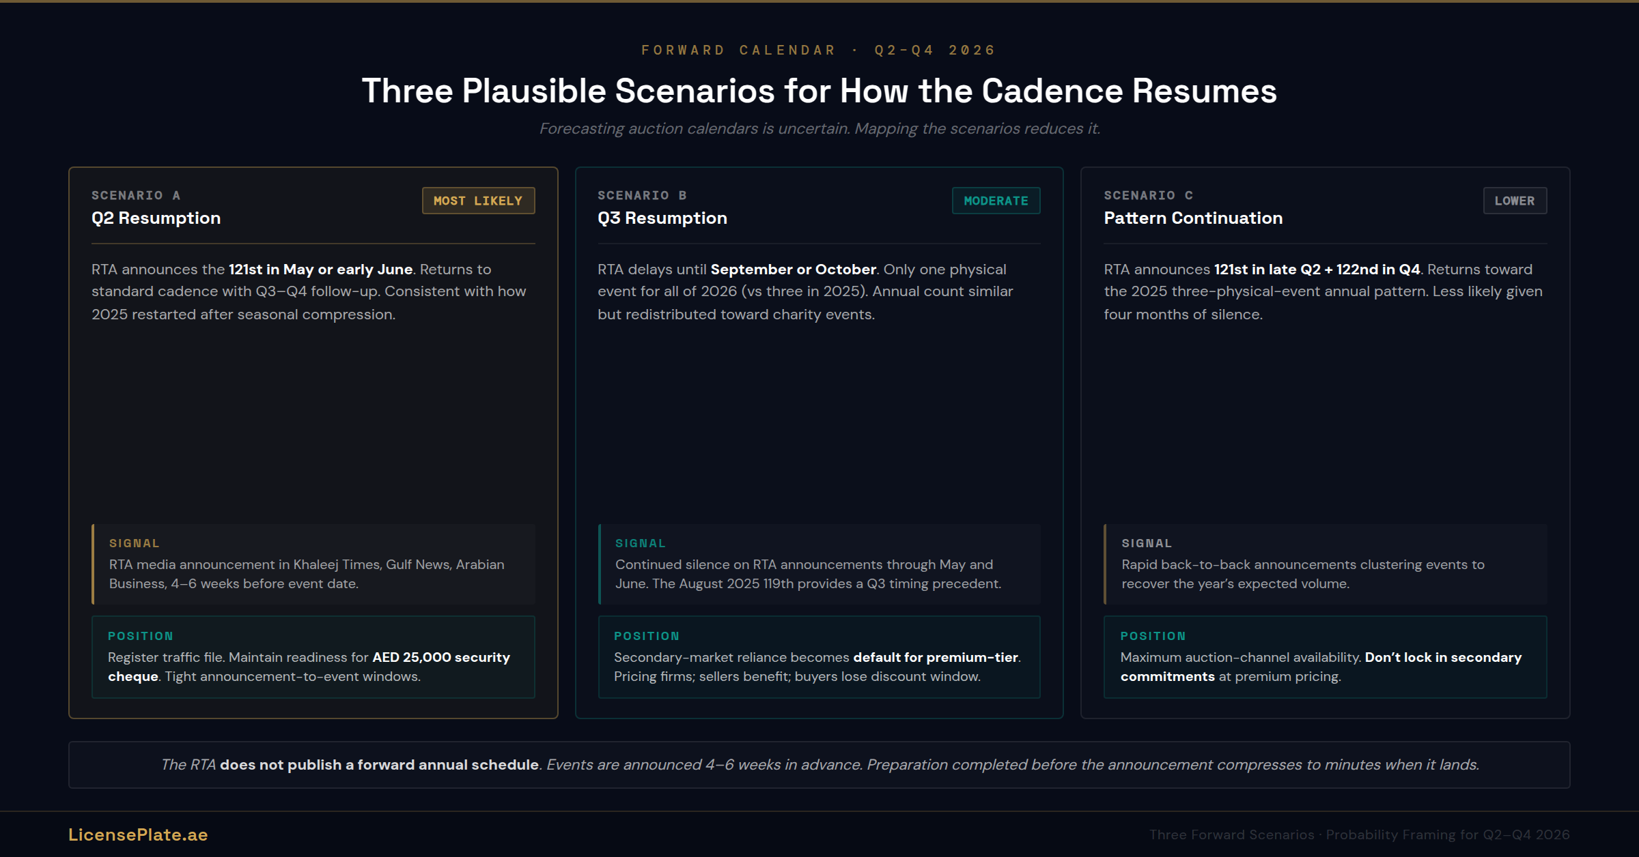
Task: Open the LicensePlate.ae footer link
Action: tap(137, 834)
